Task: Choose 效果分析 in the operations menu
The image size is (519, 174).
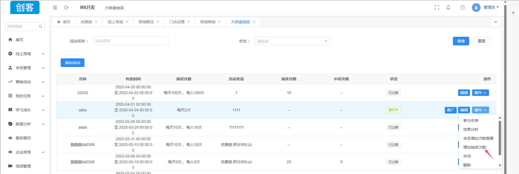Action: (x=471, y=129)
